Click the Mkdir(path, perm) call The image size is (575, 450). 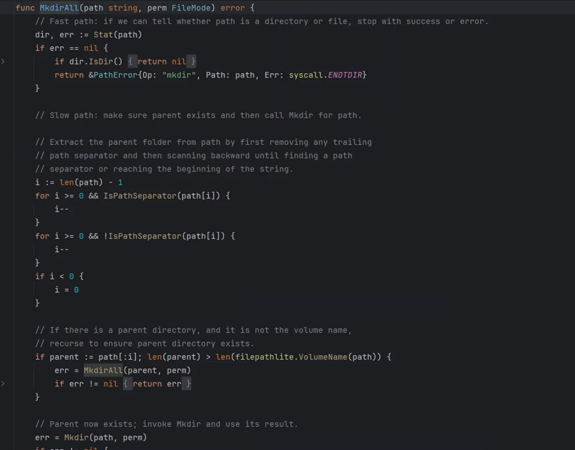click(x=105, y=438)
